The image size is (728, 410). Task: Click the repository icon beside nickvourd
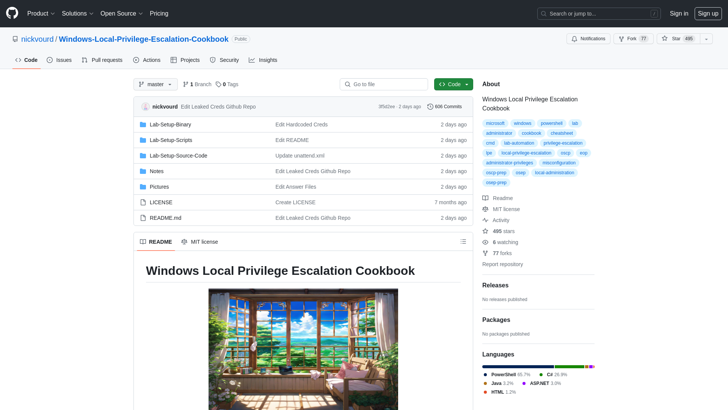pos(15,39)
